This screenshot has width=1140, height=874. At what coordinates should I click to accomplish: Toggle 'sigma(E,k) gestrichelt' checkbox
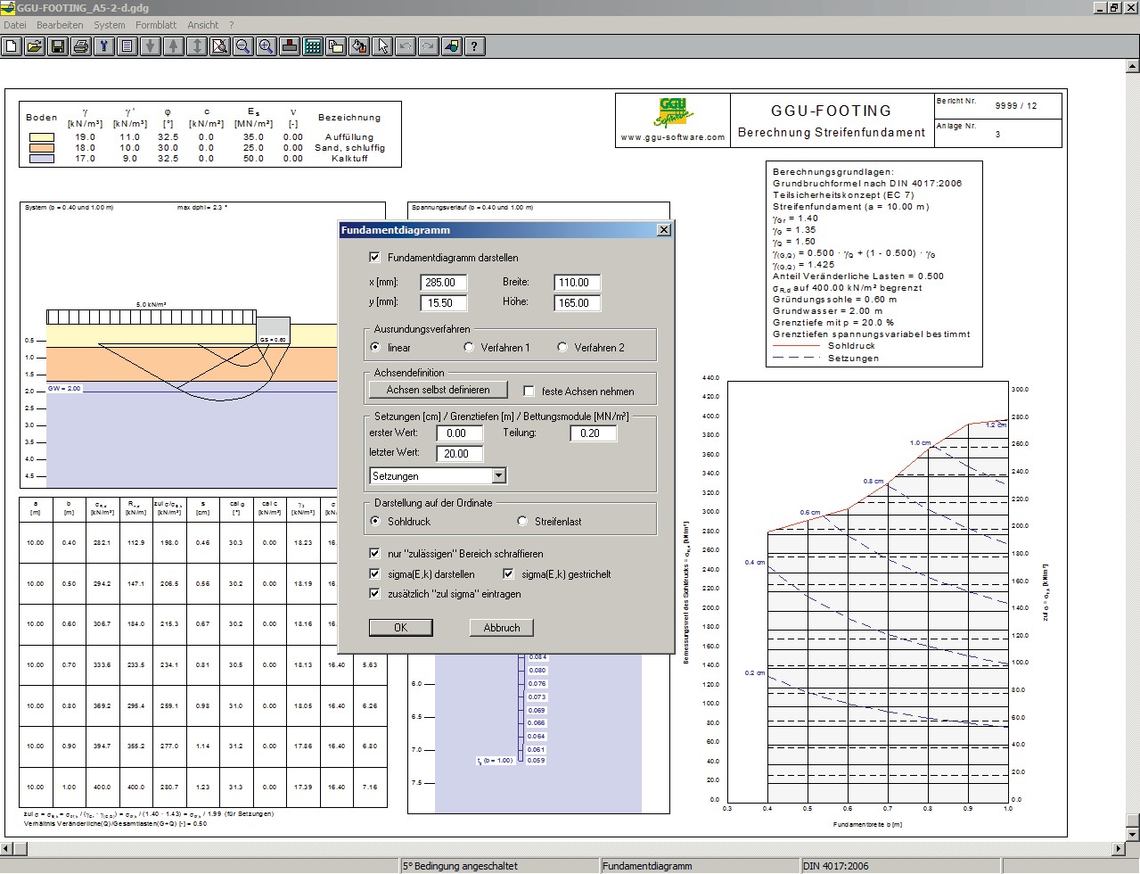pos(509,574)
